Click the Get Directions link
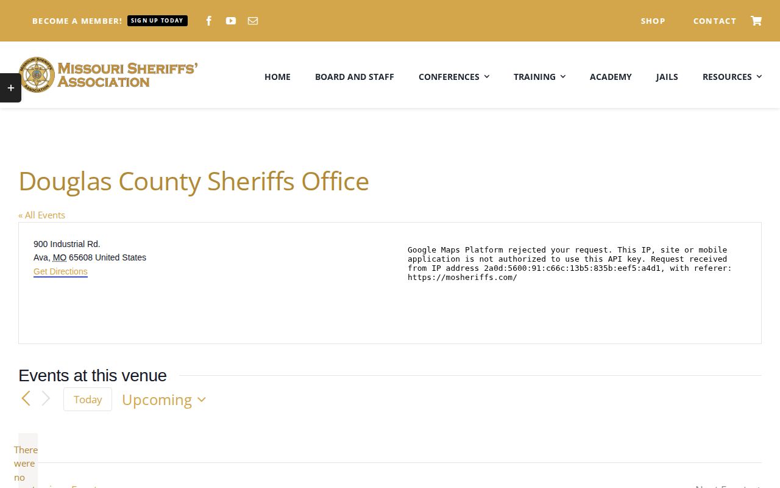Viewport: 780px width, 488px height. tap(60, 271)
